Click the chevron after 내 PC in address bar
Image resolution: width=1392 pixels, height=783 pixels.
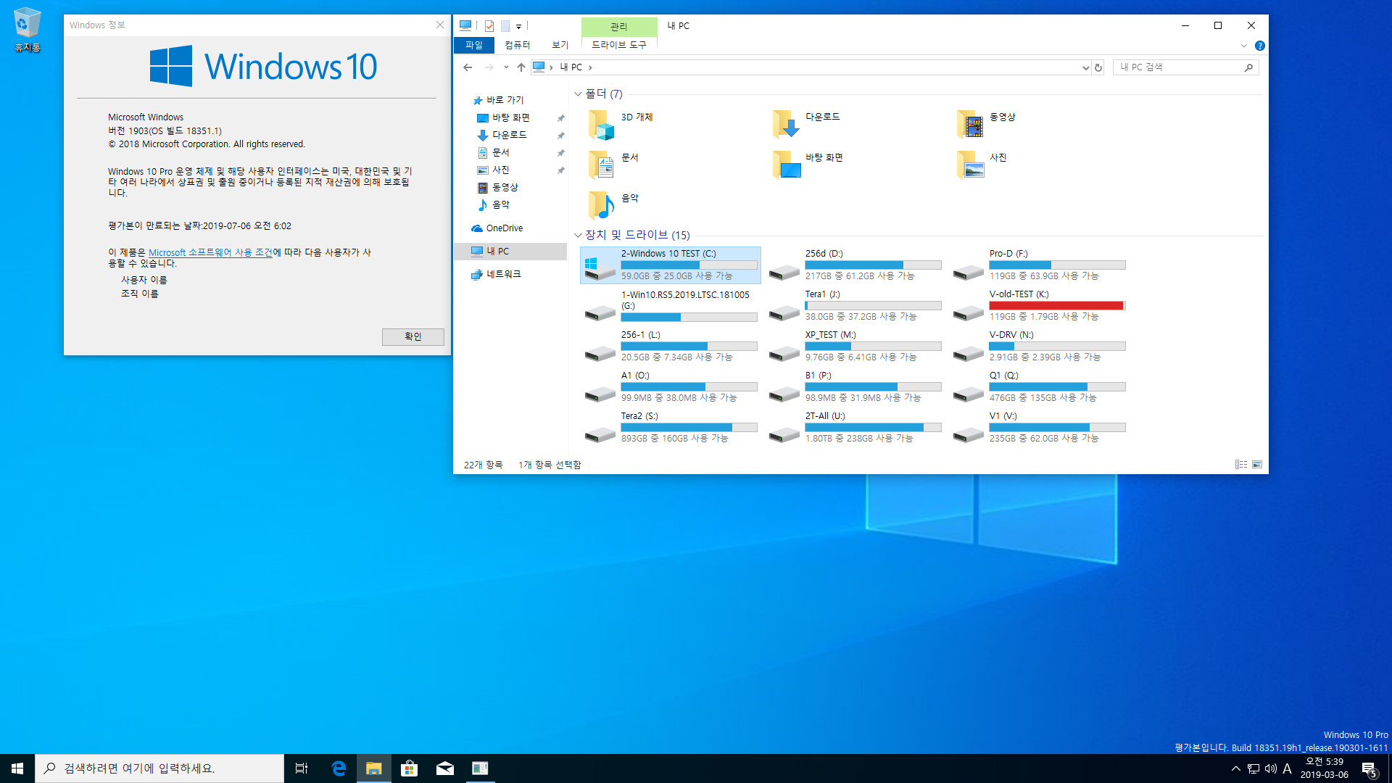click(x=591, y=67)
